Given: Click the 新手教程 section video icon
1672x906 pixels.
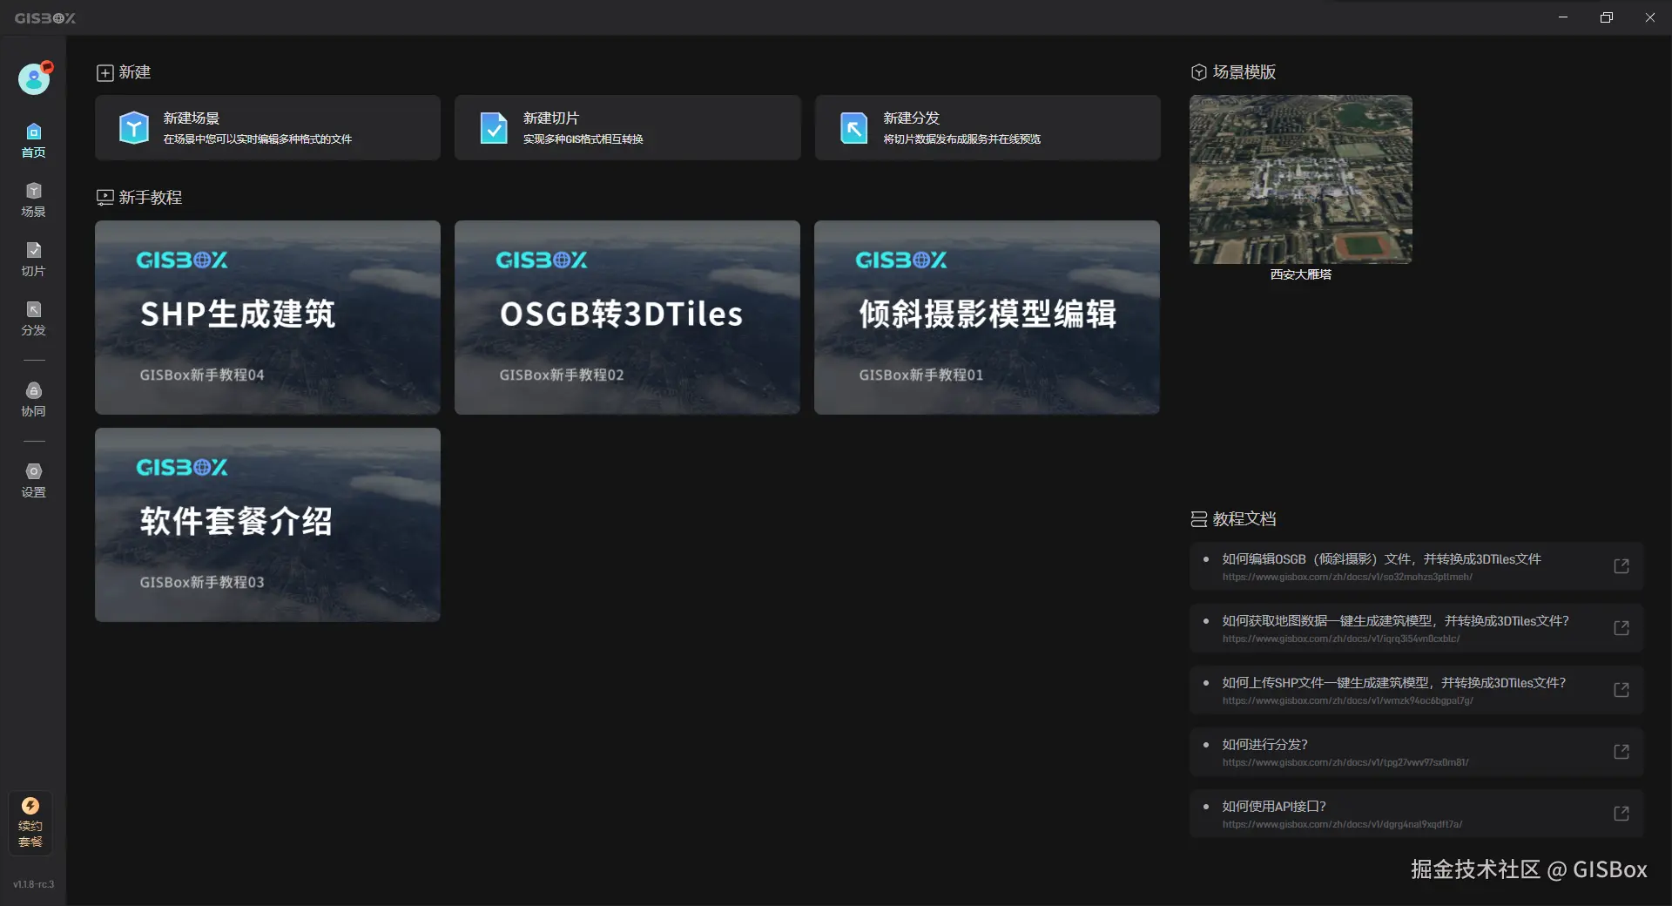Looking at the screenshot, I should [x=104, y=198].
